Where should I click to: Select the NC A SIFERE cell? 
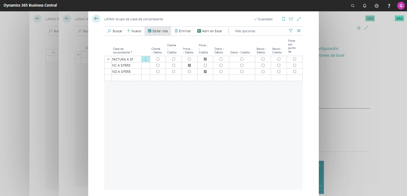[x=126, y=65]
